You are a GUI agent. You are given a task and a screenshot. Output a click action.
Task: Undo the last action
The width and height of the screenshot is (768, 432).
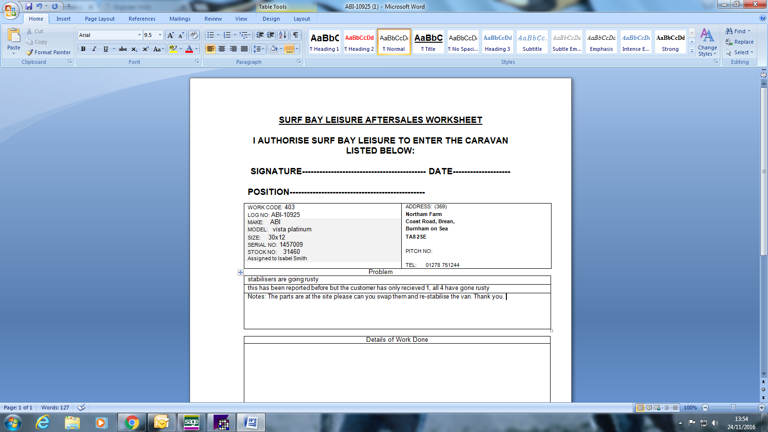(x=39, y=6)
